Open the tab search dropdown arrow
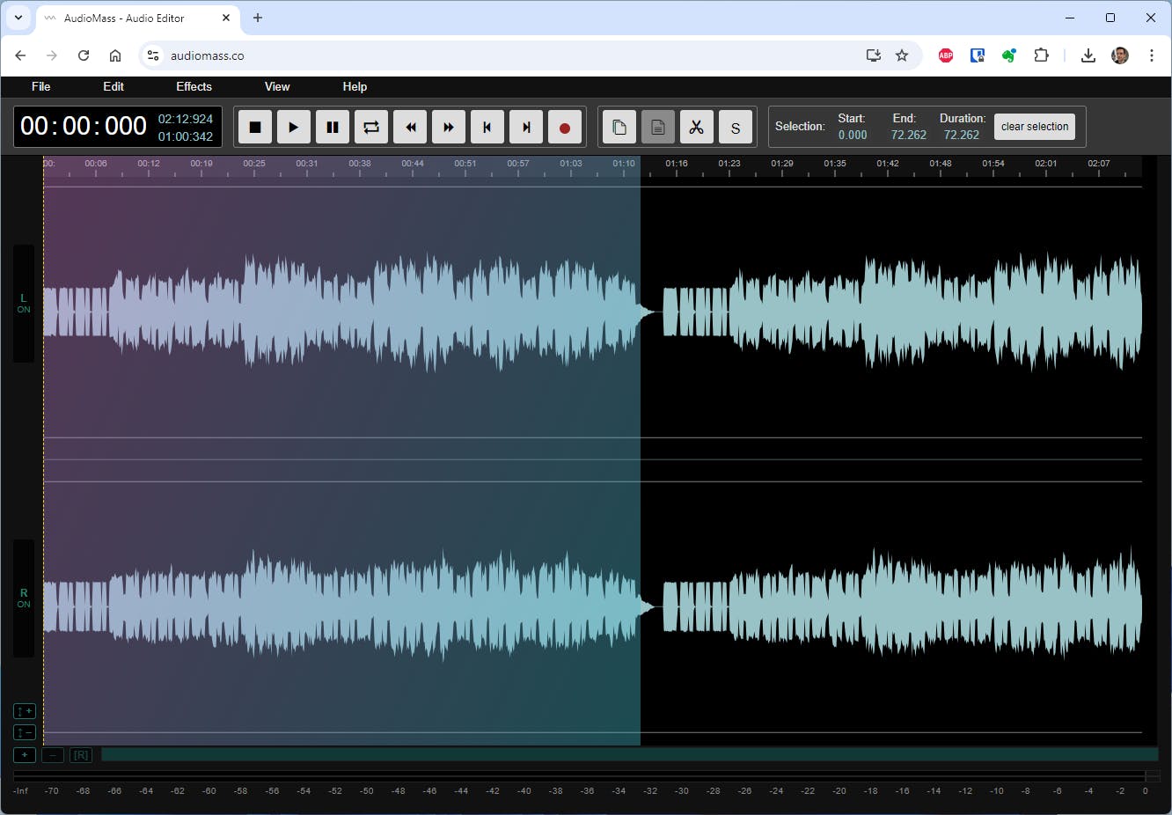1172x815 pixels. (x=18, y=18)
